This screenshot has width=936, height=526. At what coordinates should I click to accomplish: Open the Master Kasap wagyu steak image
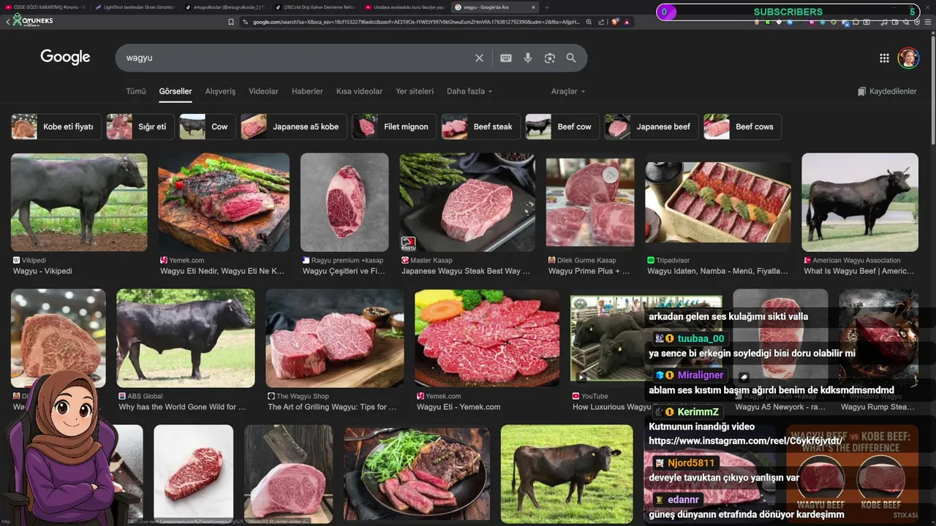click(467, 202)
